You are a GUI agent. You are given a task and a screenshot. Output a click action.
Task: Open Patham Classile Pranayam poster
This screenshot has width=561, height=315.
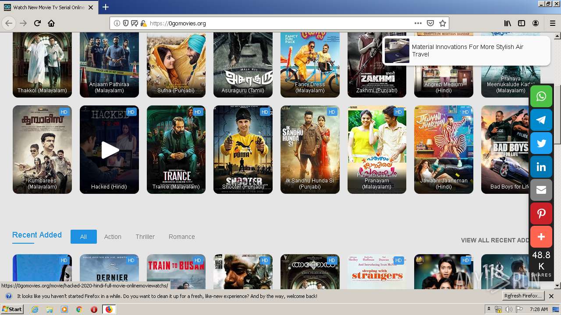click(x=377, y=150)
